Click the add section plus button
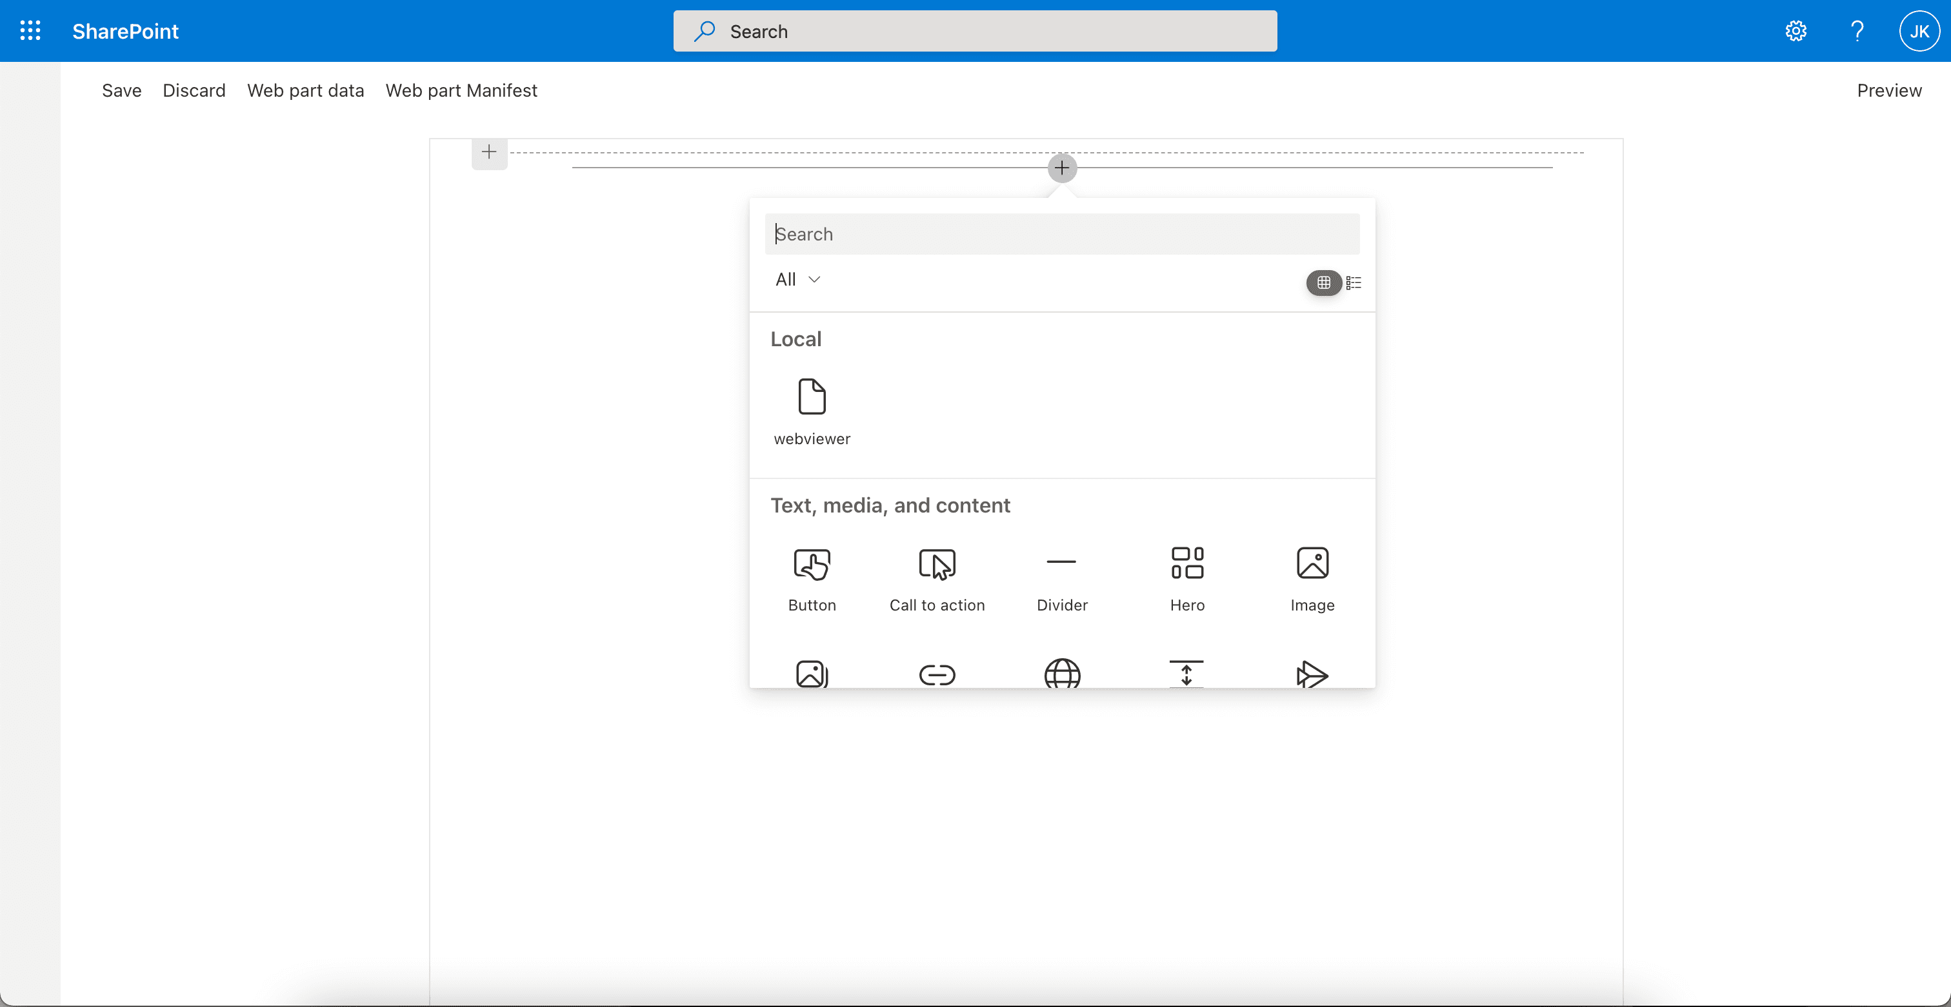 pyautogui.click(x=489, y=153)
